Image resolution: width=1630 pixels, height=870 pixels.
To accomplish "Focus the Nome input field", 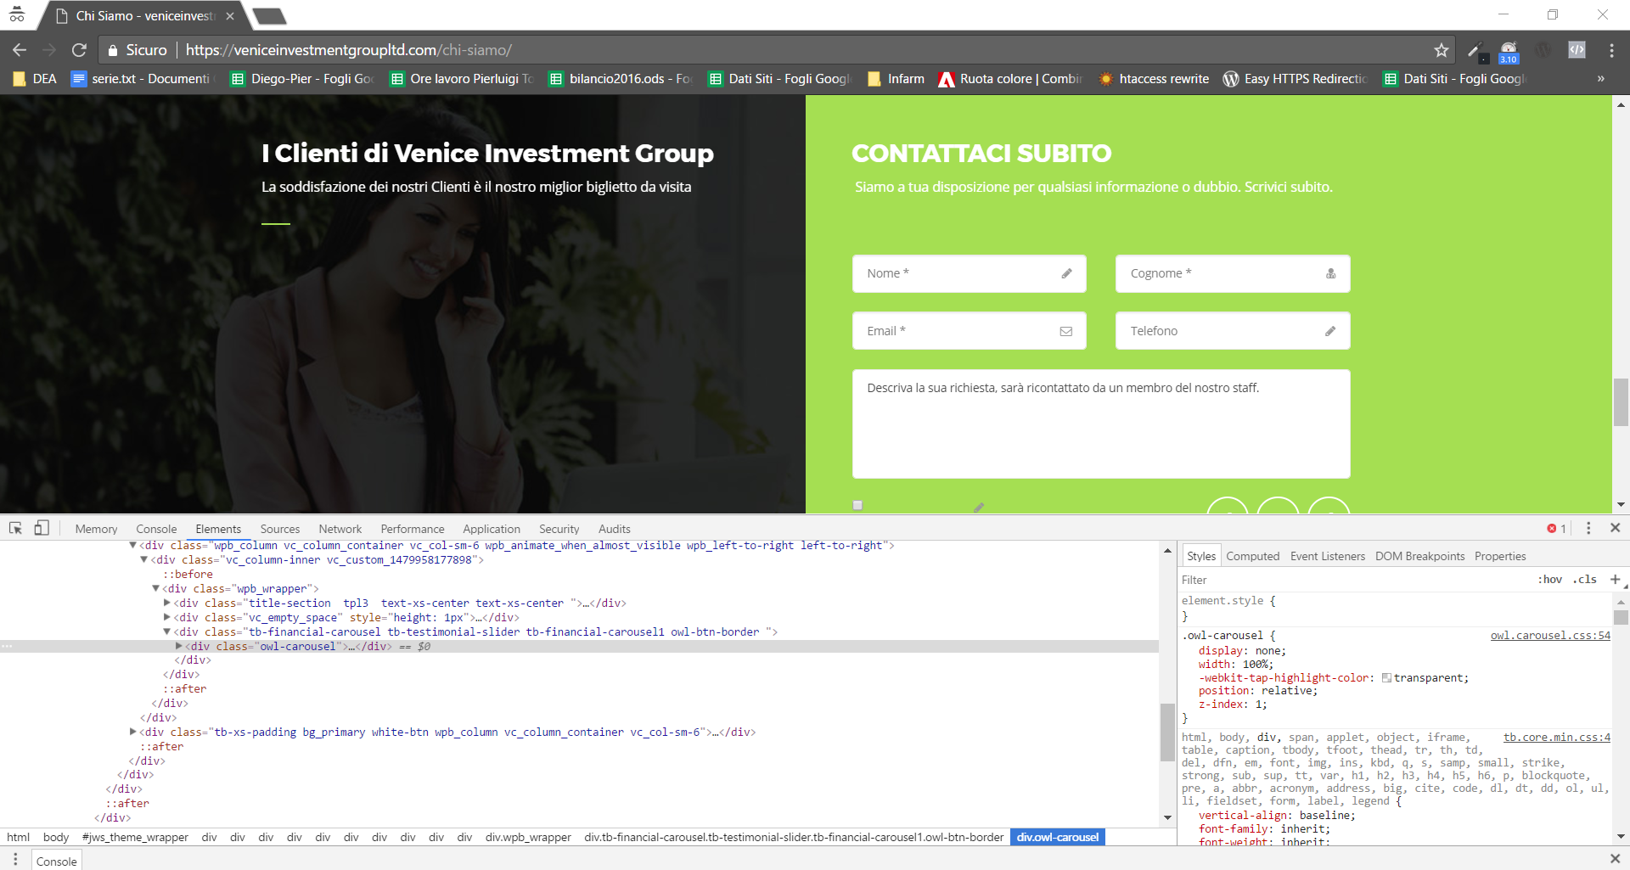I will click(x=969, y=273).
